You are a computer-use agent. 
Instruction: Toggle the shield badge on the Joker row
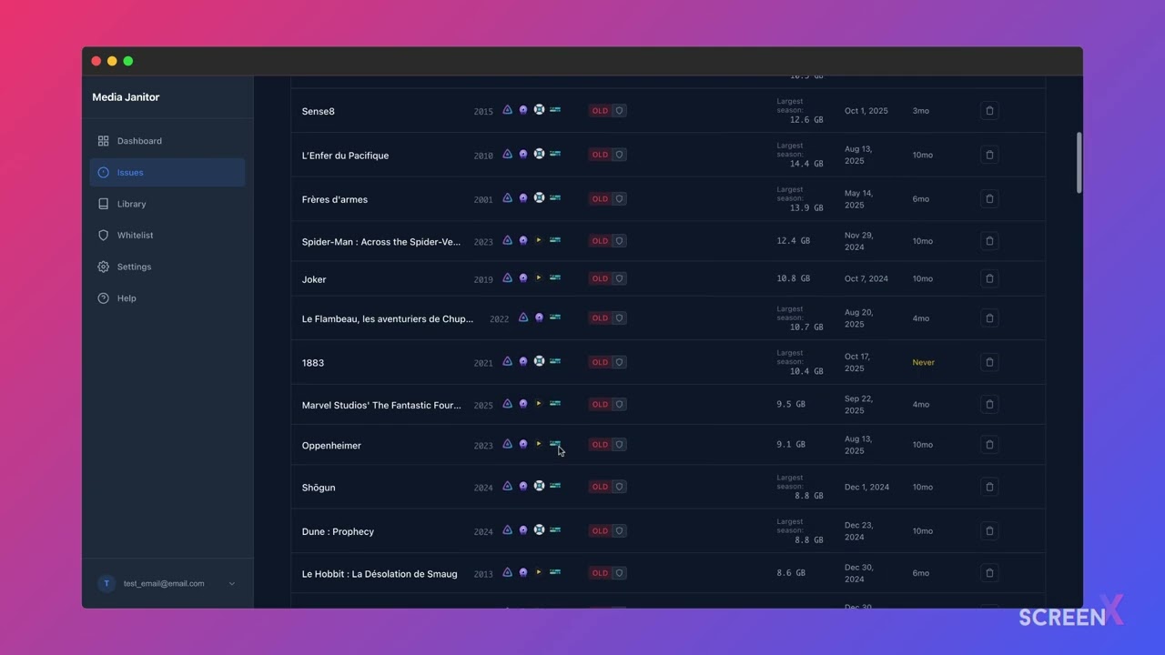tap(620, 278)
